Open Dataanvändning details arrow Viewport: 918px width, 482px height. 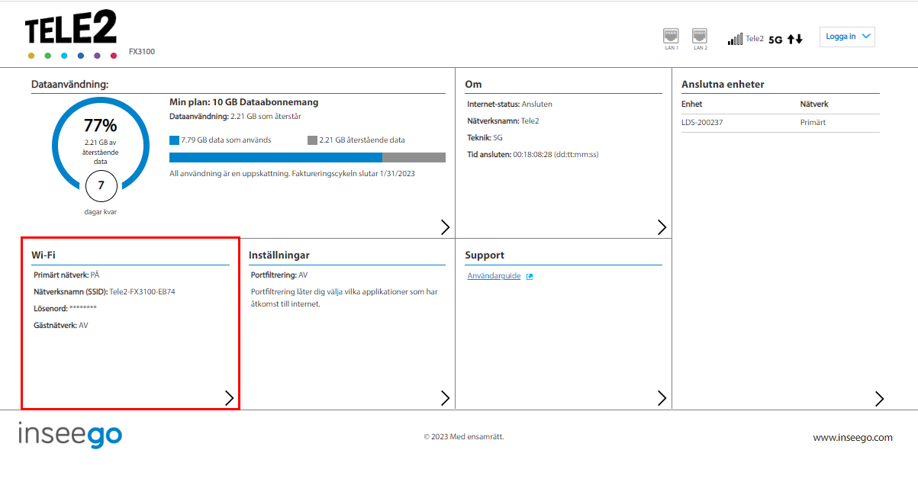click(445, 227)
